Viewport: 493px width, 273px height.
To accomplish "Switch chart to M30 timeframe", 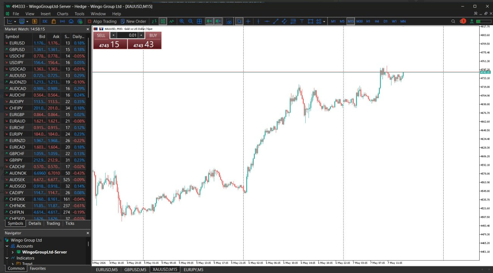I will (360, 21).
